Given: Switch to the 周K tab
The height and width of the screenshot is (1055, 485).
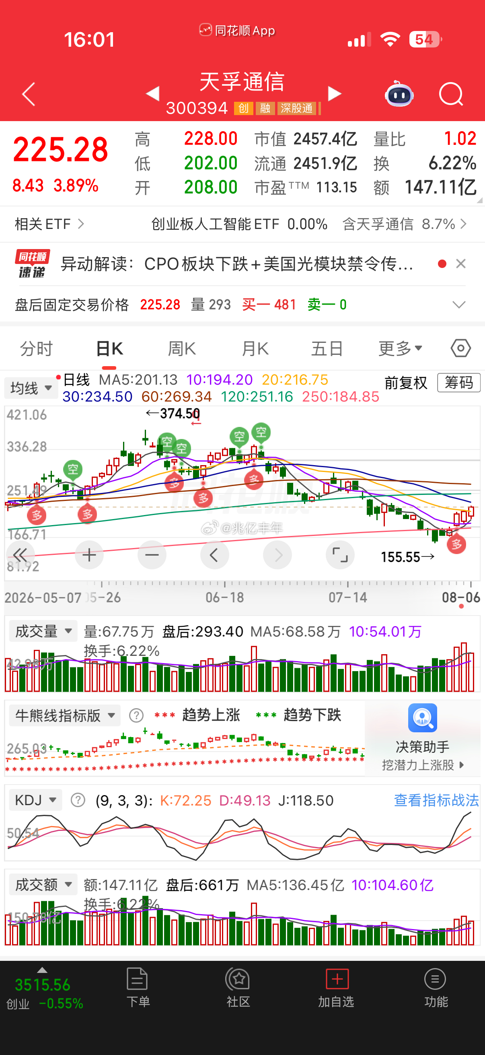Looking at the screenshot, I should coord(182,349).
